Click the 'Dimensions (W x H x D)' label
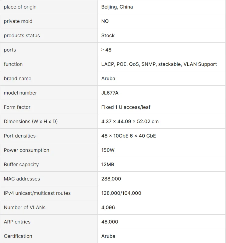The height and width of the screenshot is (243, 226). click(x=31, y=121)
